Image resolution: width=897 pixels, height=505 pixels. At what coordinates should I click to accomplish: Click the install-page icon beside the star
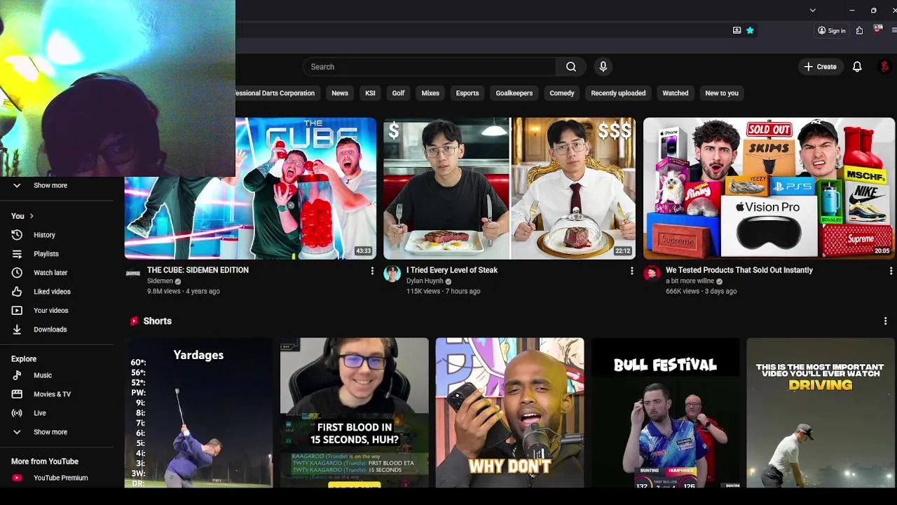point(737,30)
